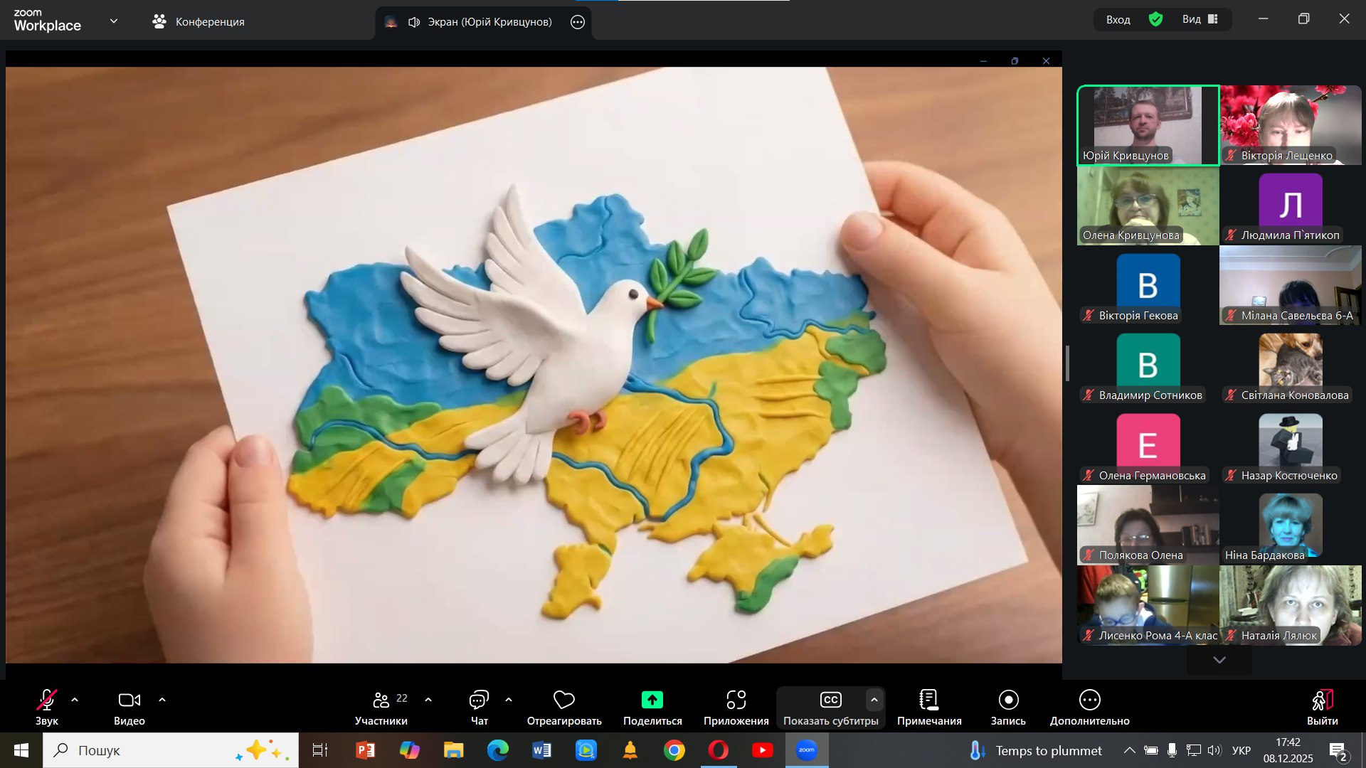Open screen share options (three dots) menu
Viewport: 1366px width, 768px height.
coord(578,22)
